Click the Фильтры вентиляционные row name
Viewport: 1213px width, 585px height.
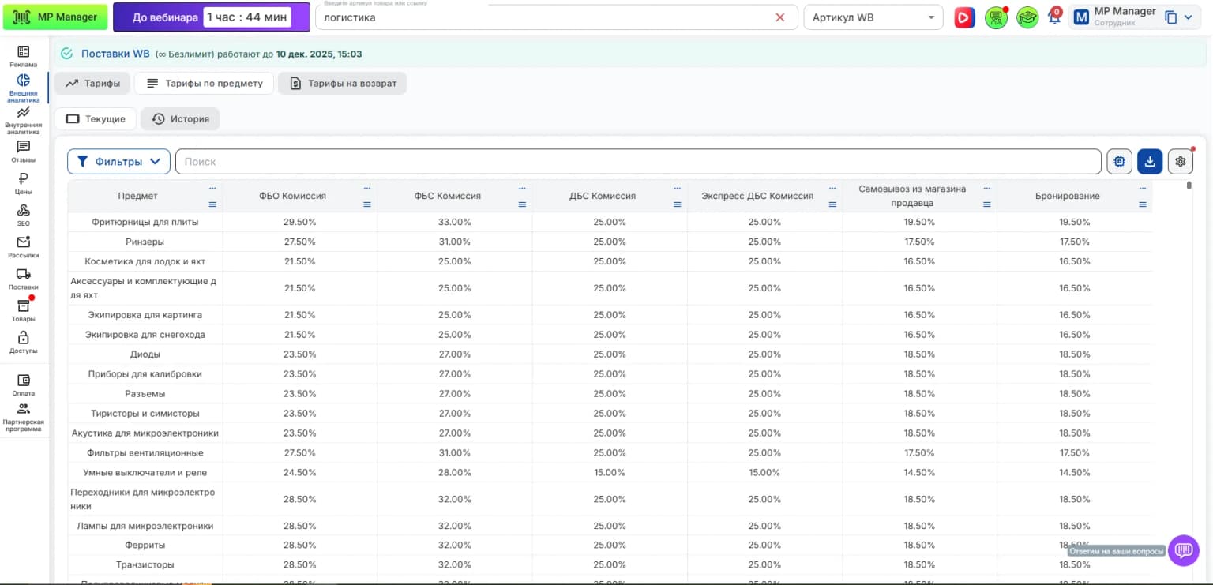(x=145, y=452)
